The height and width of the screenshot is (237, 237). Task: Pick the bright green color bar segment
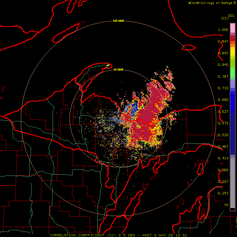point(233,72)
